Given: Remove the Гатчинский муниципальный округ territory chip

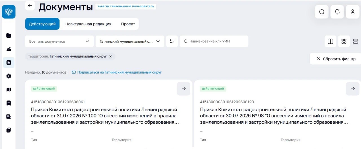Looking at the screenshot, I should pyautogui.click(x=111, y=56).
